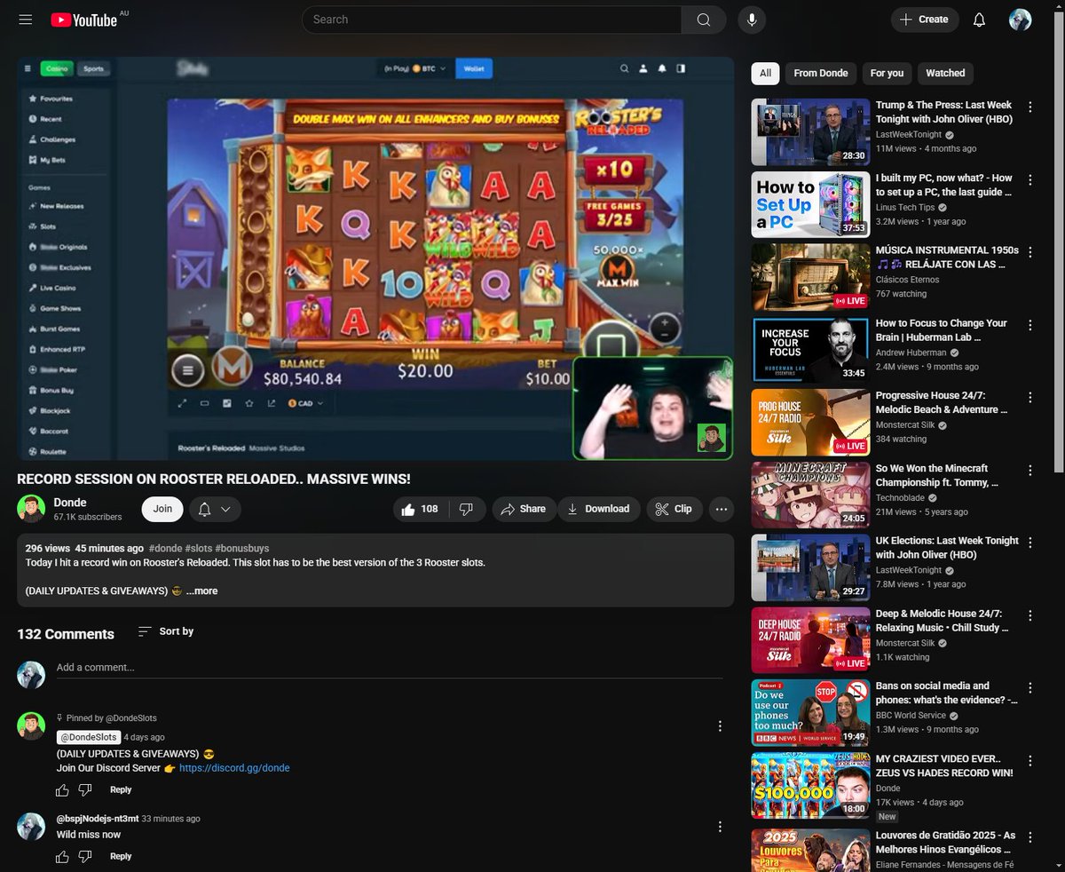1065x872 pixels.
Task: Click the 'Add a comment' field
Action: click(390, 667)
